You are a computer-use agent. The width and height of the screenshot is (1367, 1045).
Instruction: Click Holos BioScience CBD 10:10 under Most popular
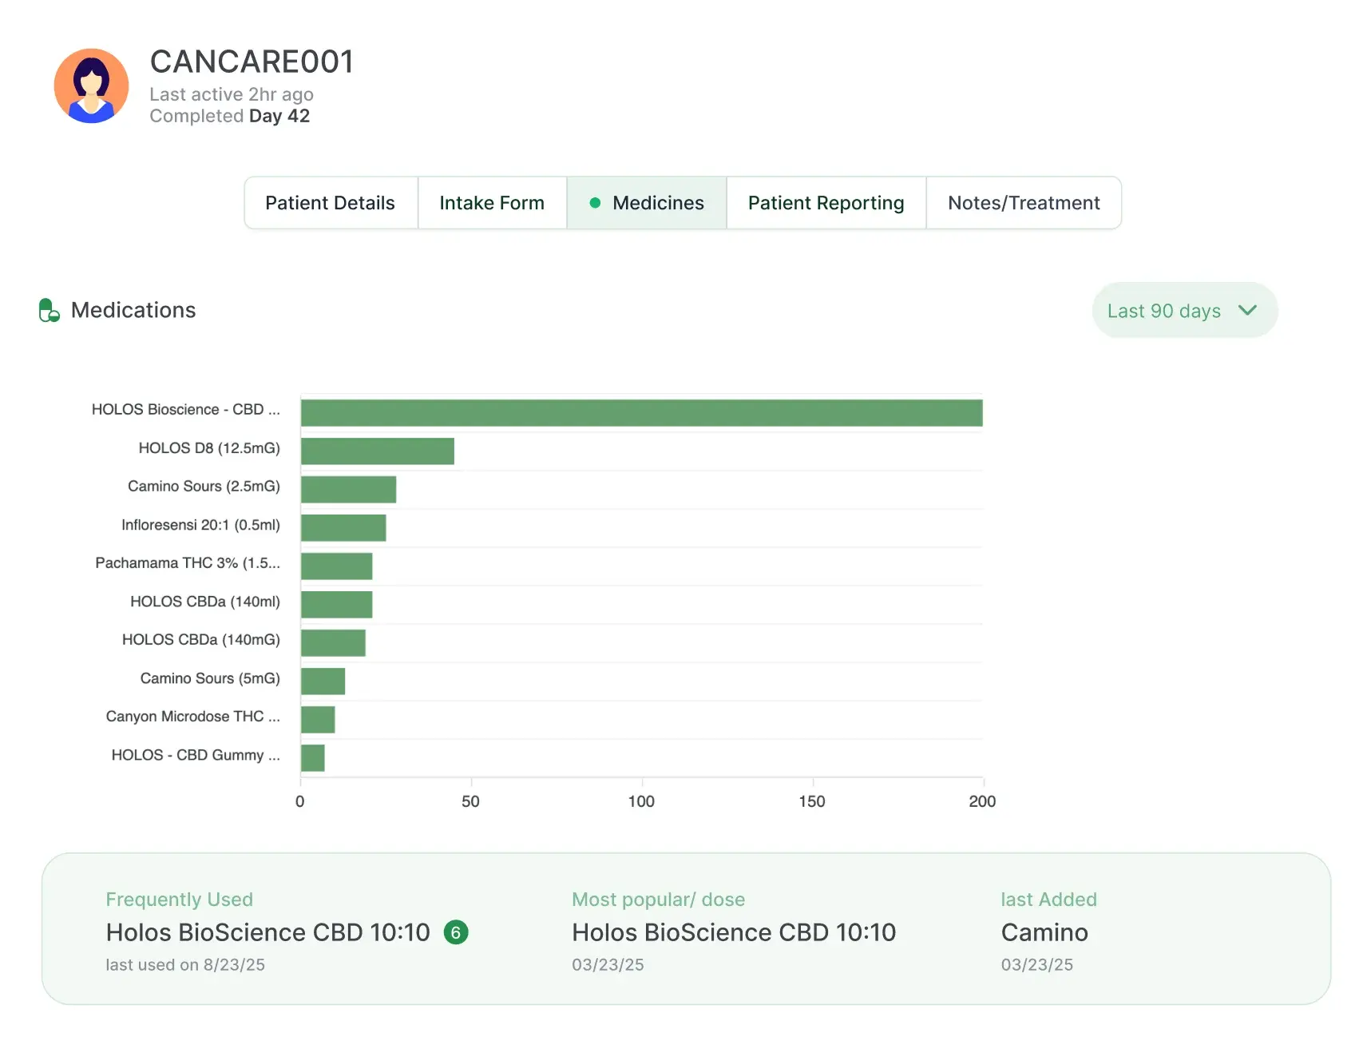point(734,932)
